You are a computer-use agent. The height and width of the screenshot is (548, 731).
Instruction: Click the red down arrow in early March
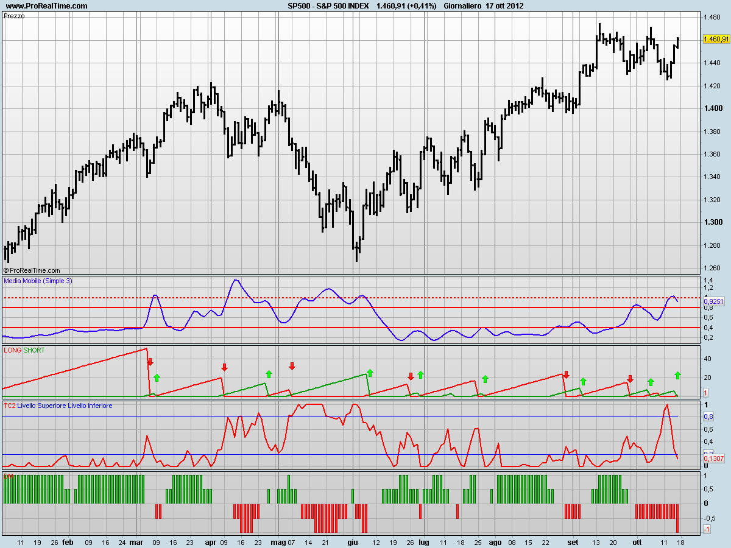[x=150, y=362]
